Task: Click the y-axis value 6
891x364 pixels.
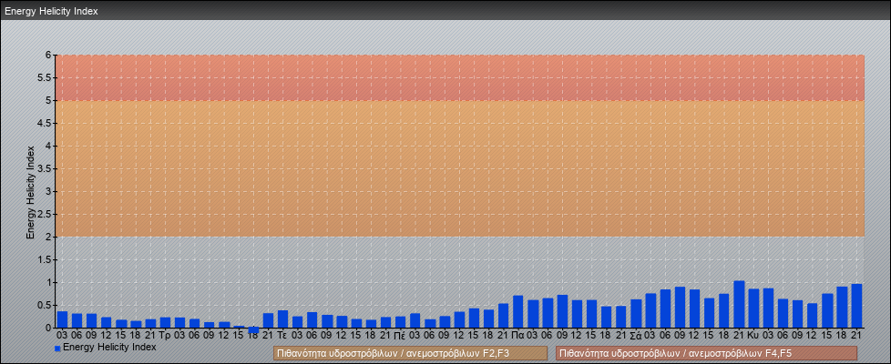Action: pyautogui.click(x=48, y=56)
